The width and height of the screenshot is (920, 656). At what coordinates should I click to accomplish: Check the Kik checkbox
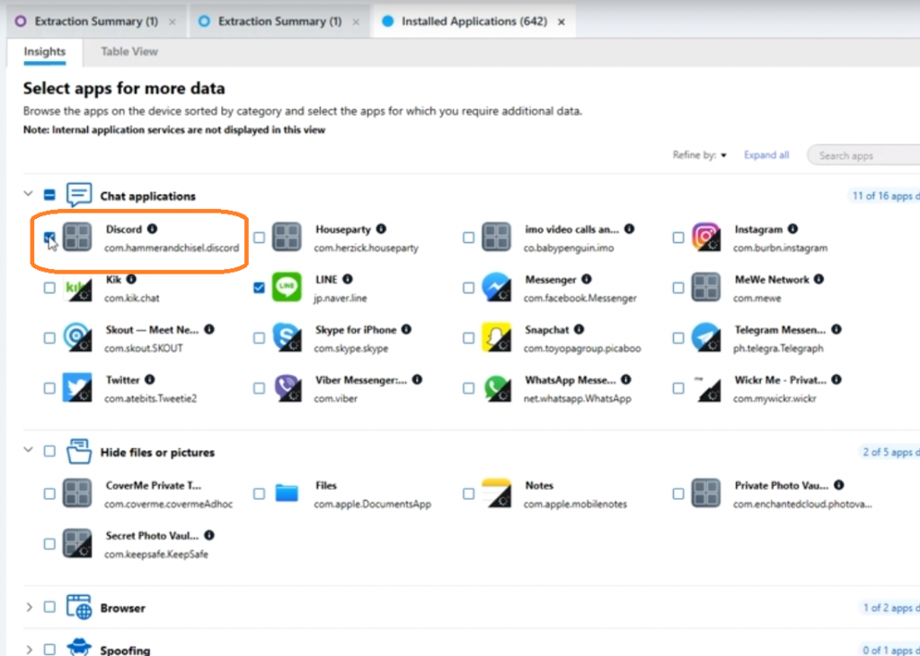pyautogui.click(x=49, y=288)
